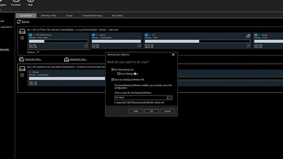This screenshot has width=283, height=159.
Task: Open the Help toolbar item
Action: 30,3
